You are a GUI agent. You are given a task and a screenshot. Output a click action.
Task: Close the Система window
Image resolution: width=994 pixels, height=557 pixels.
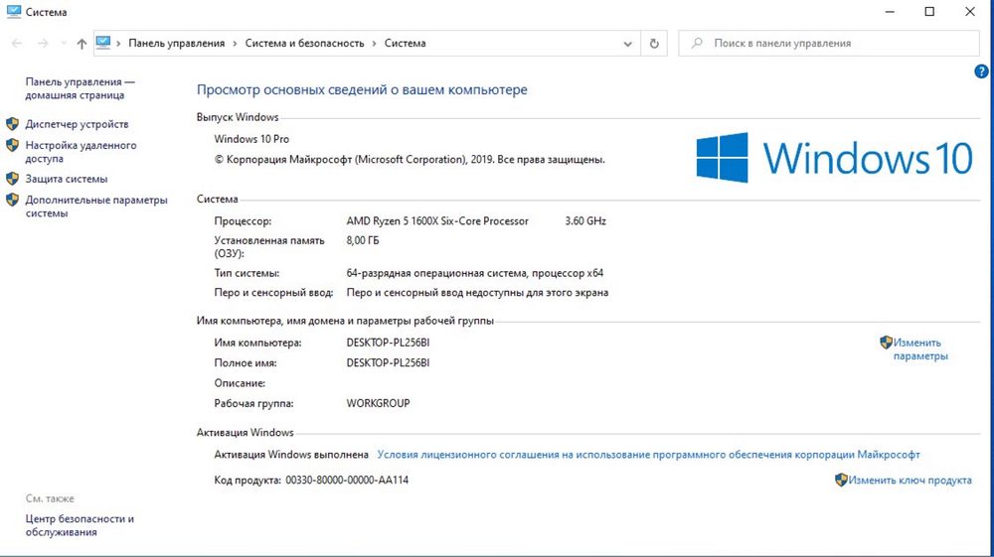coord(970,12)
